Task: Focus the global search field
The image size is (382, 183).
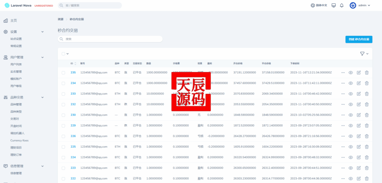Action: click(90, 5)
